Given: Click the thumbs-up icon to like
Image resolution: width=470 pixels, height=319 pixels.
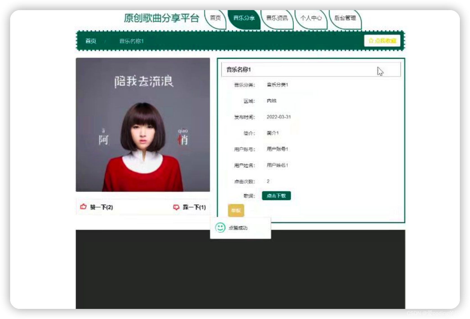Looking at the screenshot, I should tap(83, 207).
